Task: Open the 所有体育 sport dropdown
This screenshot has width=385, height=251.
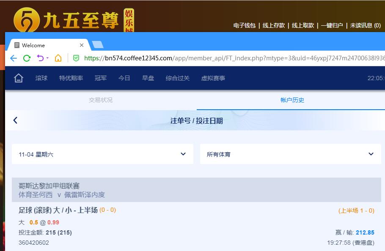Action: (291, 154)
